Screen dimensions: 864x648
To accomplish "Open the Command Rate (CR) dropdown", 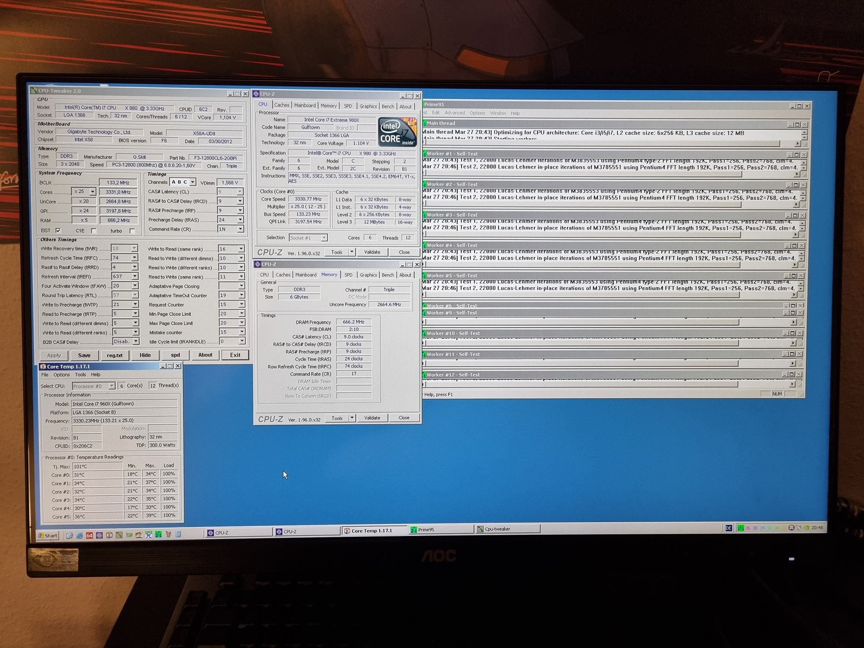I will coord(240,229).
